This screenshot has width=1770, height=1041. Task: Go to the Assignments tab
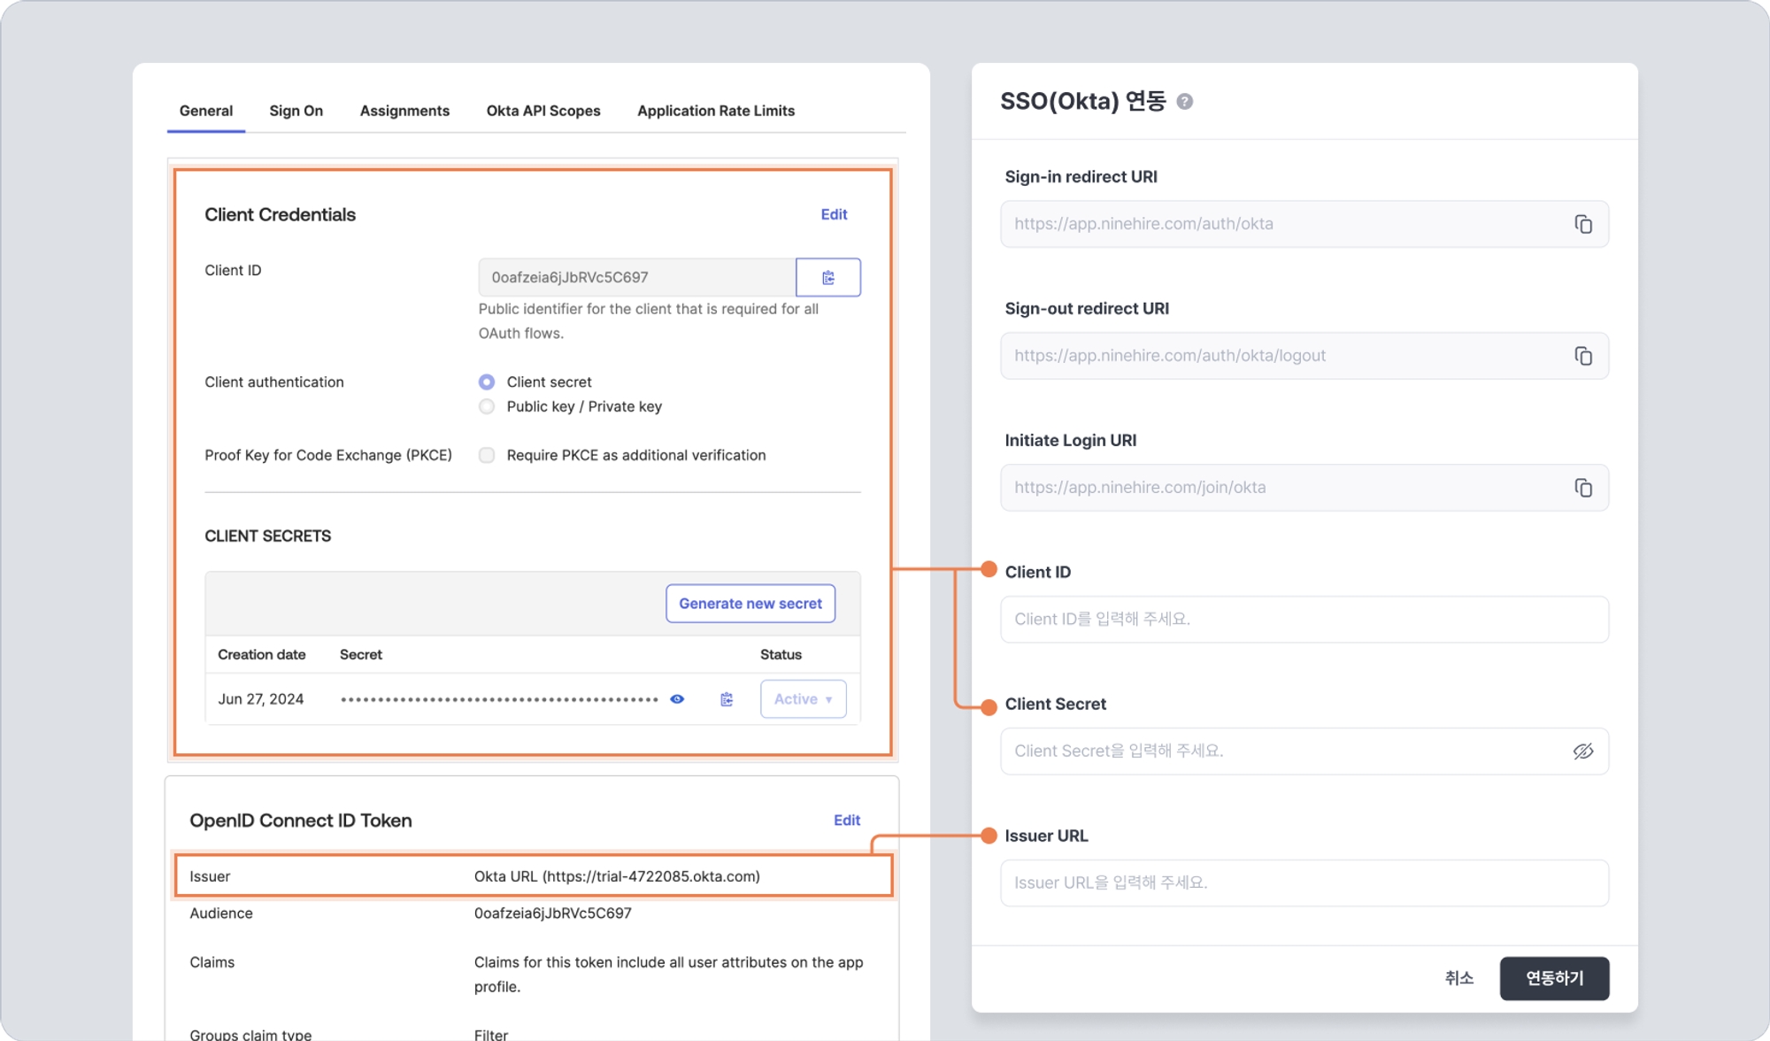coord(404,111)
